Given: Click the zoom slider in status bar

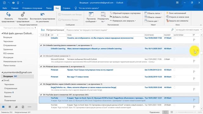Looking at the screenshot, I should (186, 112).
